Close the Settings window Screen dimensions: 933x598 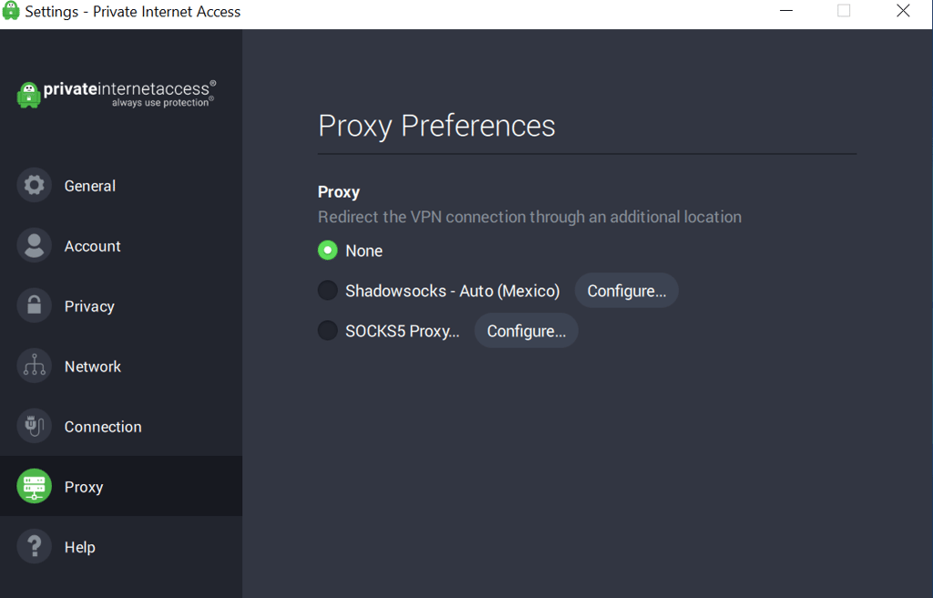coord(903,11)
